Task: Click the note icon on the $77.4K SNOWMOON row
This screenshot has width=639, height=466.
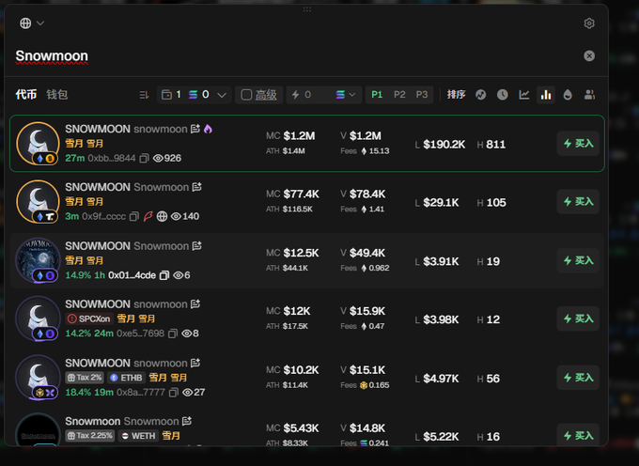Action: click(x=197, y=187)
